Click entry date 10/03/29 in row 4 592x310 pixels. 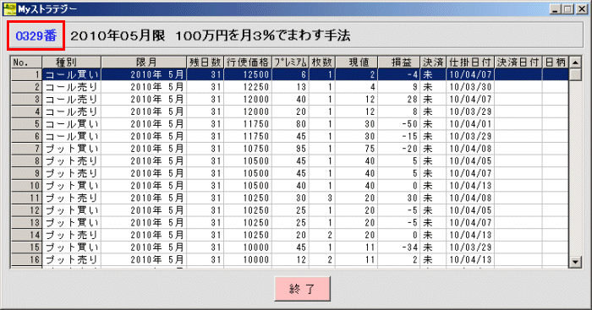[x=470, y=111]
